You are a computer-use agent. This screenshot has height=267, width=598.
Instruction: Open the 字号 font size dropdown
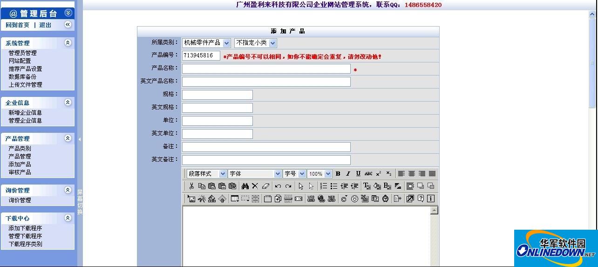[x=294, y=174]
